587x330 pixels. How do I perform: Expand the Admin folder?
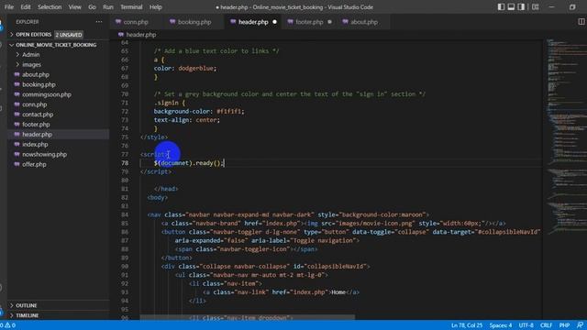tap(30, 55)
